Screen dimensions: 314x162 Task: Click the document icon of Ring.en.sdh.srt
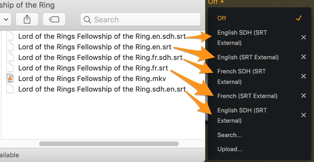point(10,36)
